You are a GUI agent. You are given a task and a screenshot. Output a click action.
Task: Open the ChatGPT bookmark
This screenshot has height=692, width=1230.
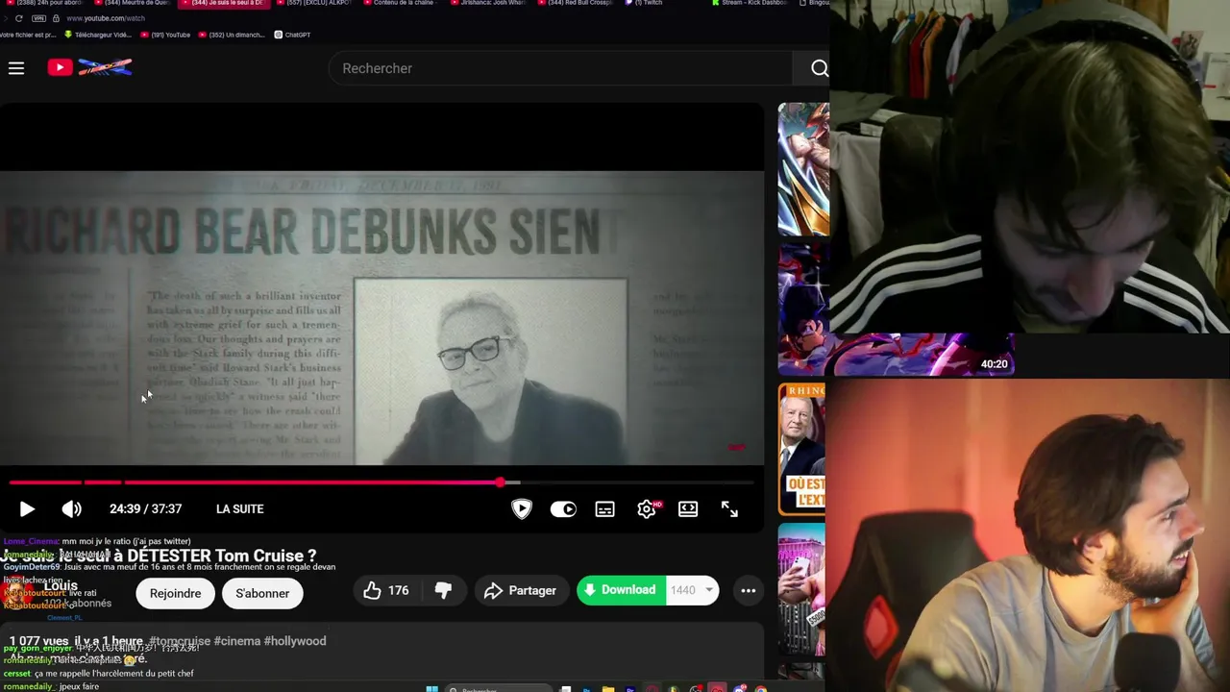click(x=292, y=35)
